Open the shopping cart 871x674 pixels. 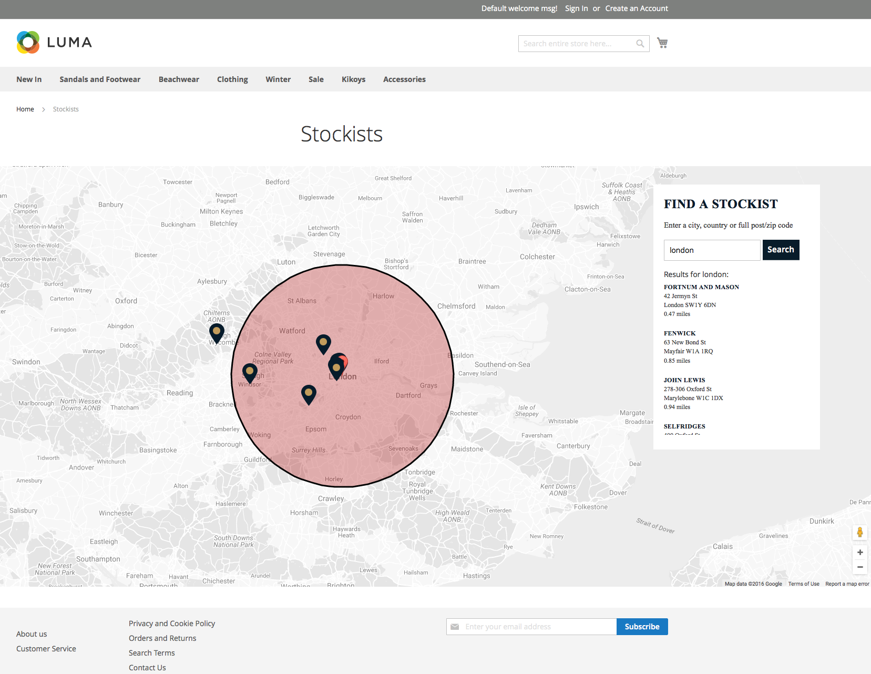tap(662, 43)
